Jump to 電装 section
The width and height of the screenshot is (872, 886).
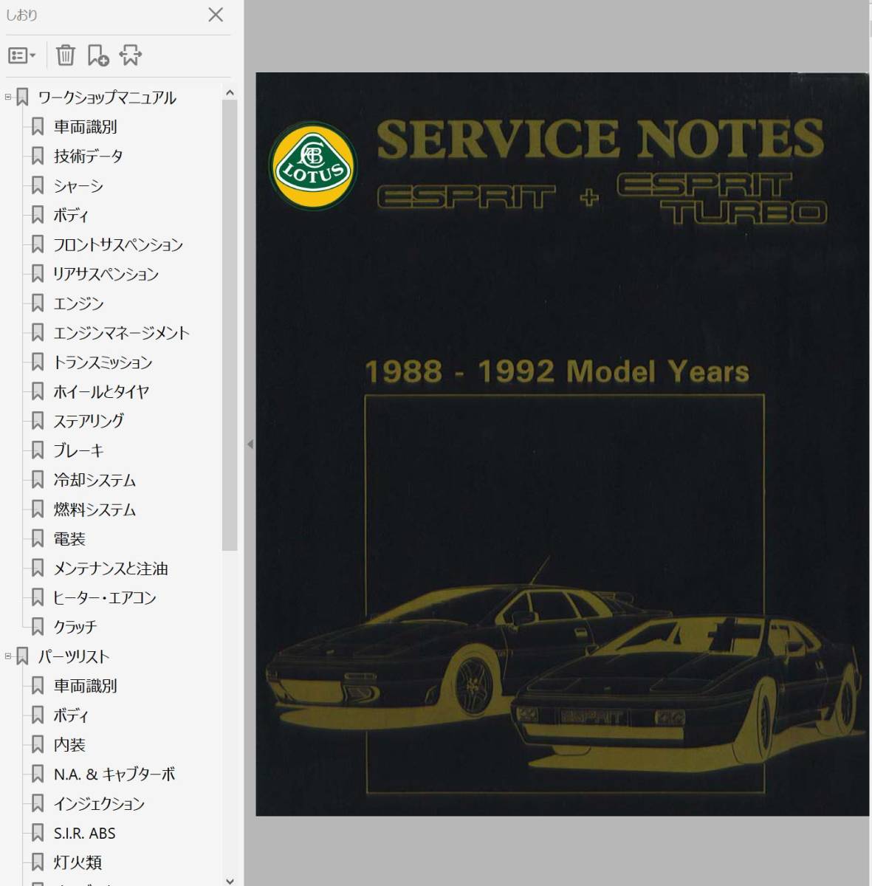pos(69,539)
